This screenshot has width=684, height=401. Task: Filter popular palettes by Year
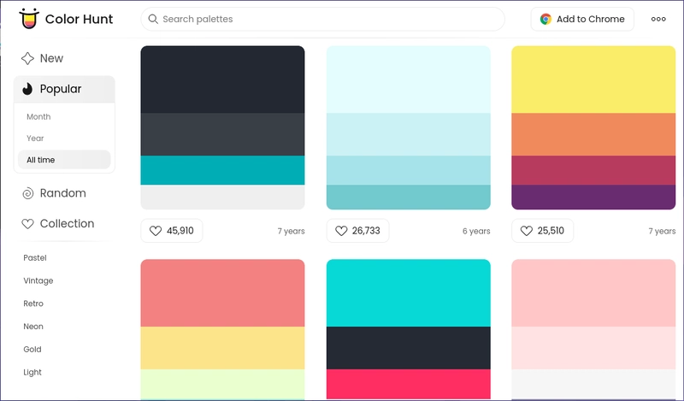tap(35, 139)
